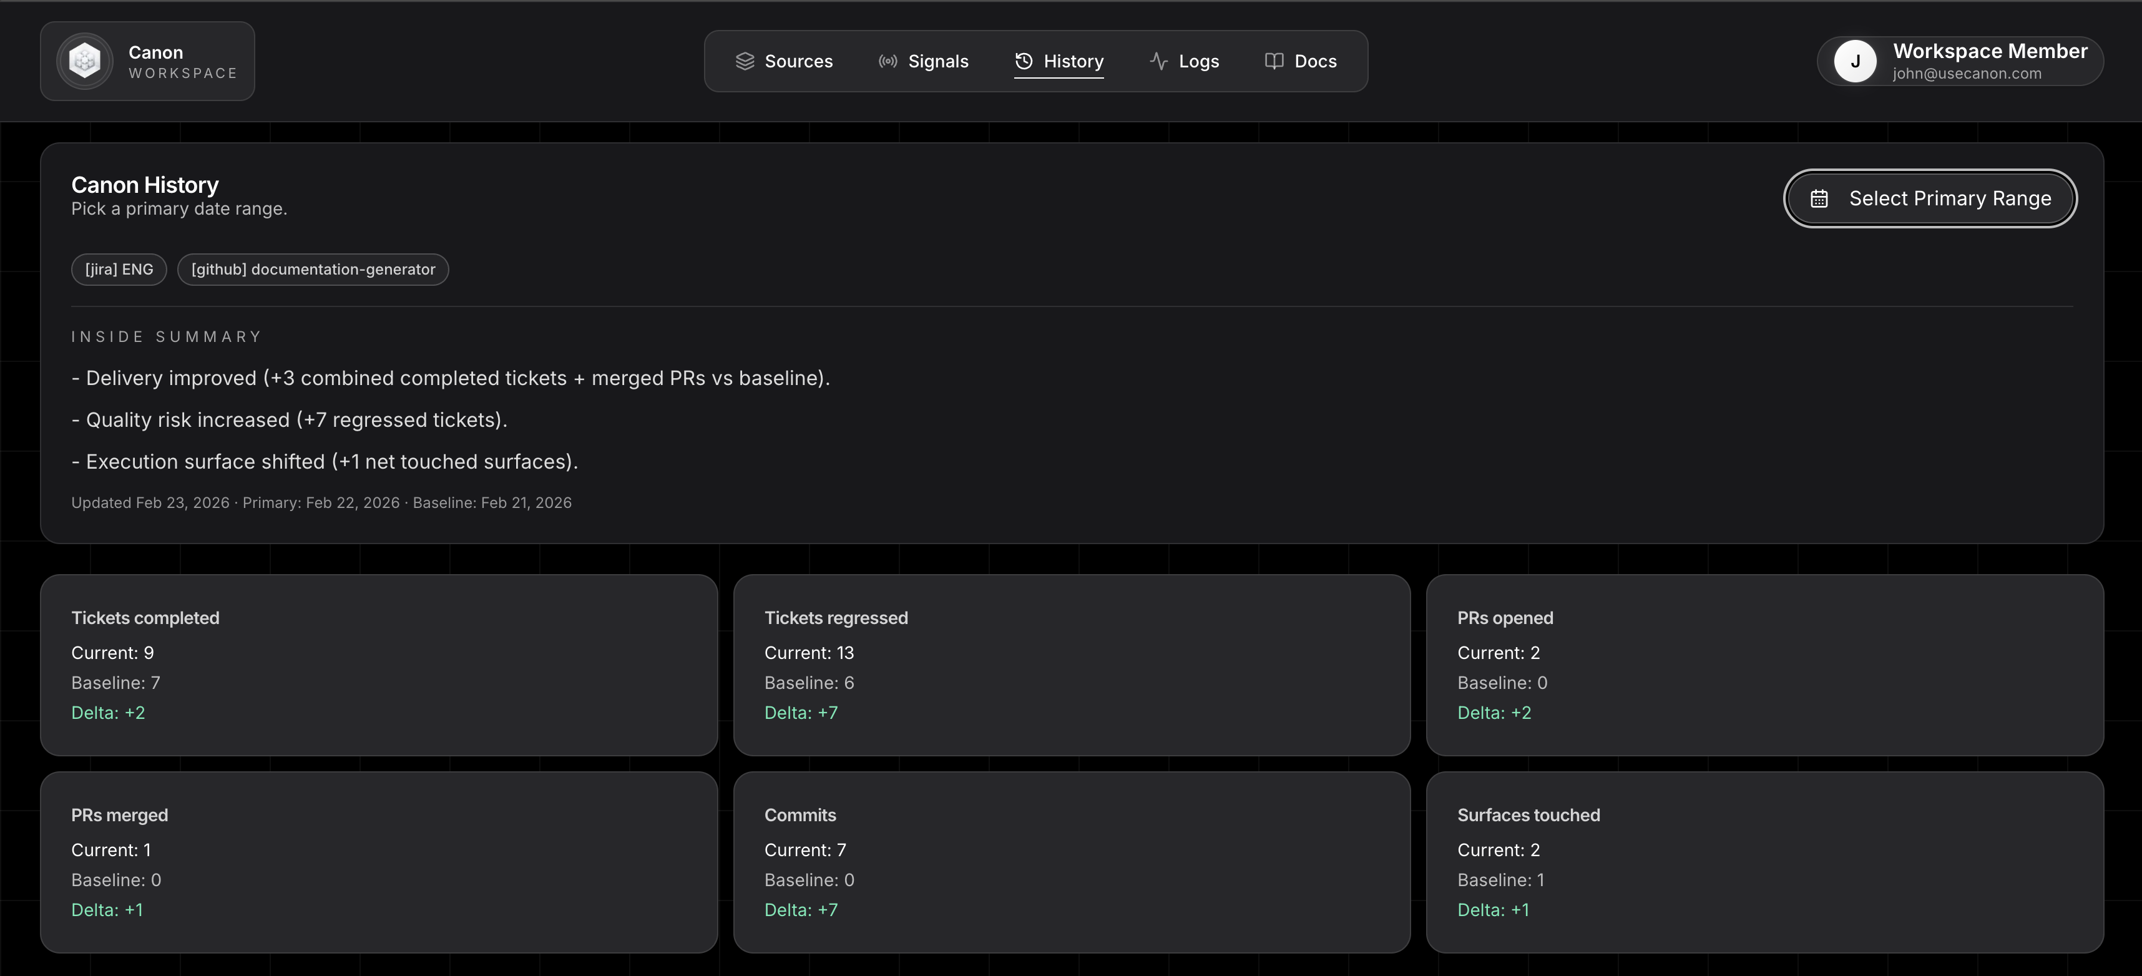The height and width of the screenshot is (976, 2142).
Task: Click the [github] documentation-generator chip
Action: pos(313,270)
